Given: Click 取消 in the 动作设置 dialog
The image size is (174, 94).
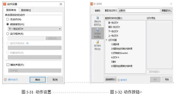Looking at the screenshot, I should click(x=55, y=80).
